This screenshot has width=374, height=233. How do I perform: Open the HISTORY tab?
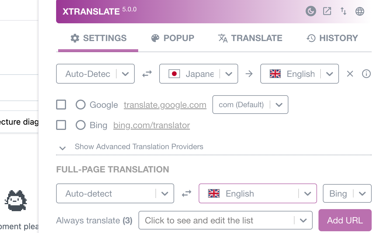332,38
